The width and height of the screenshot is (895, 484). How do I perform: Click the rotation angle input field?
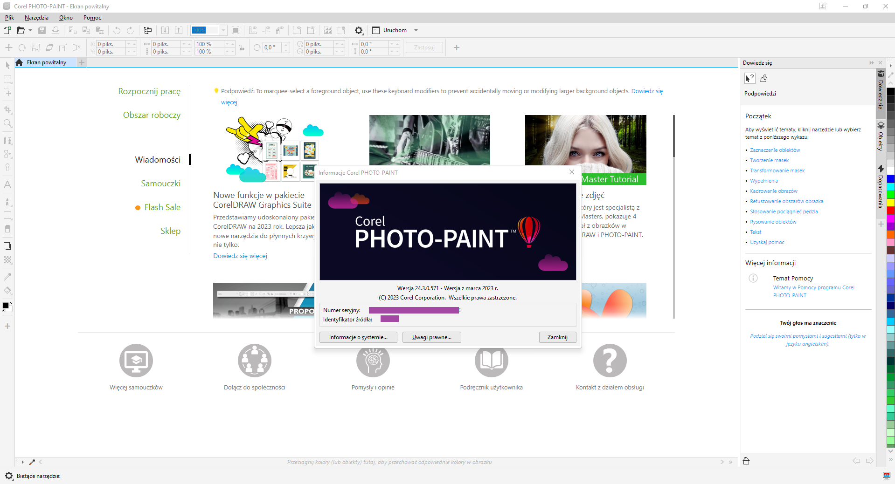pos(272,48)
